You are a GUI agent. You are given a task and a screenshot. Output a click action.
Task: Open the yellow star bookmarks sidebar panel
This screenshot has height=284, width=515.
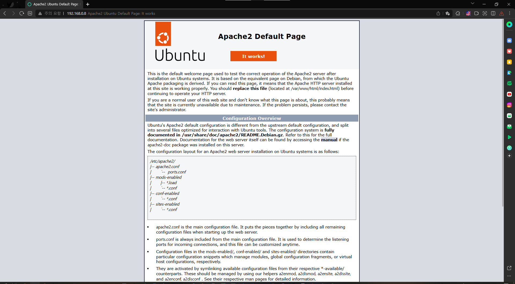pyautogui.click(x=509, y=62)
